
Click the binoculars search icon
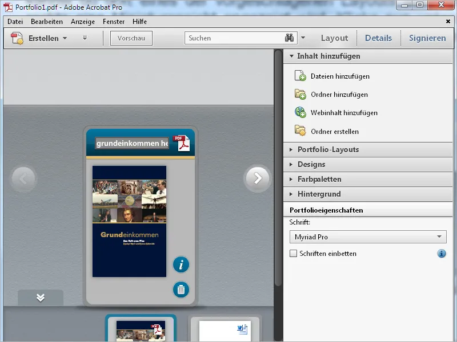(290, 38)
